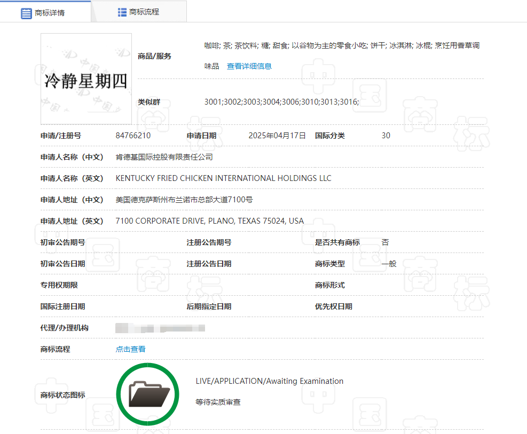Open the 查看详细信息 link

point(249,66)
